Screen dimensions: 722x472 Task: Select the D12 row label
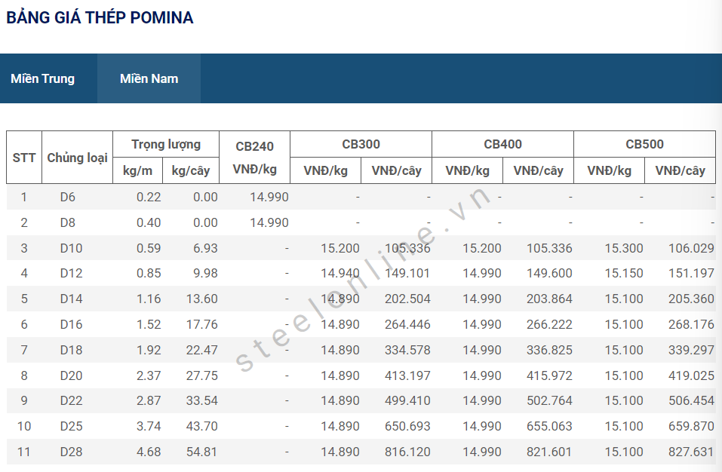72,273
